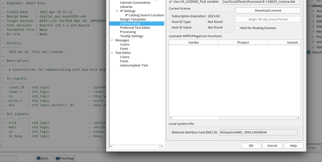This screenshot has width=322, height=162.
Task: Click the Host ID Value 'Not found' value
Action: coord(215,27)
